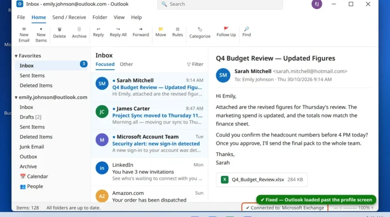The width and height of the screenshot is (390, 217).
Task: Select Q4 Budget Review message in list
Action: tap(150, 87)
